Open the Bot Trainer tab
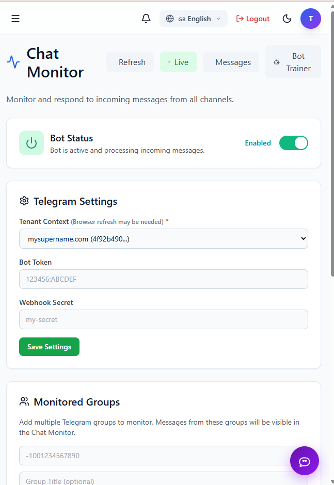Screen dimensions: 334x485 (x=293, y=62)
